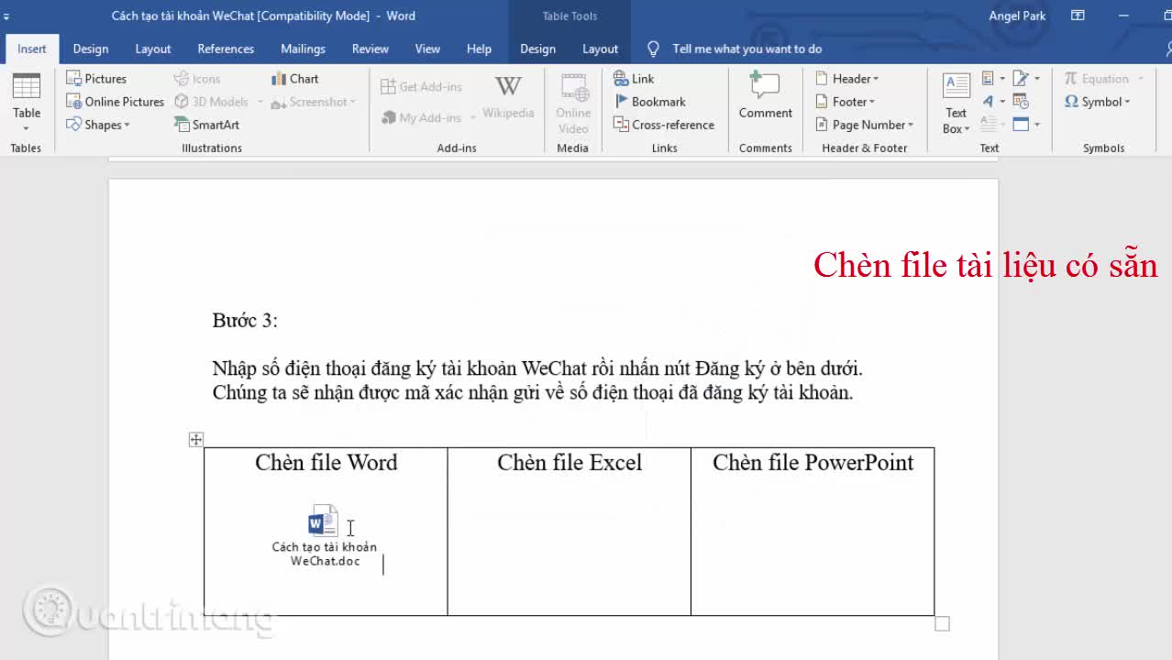Click the 'Bước 3:' text line
This screenshot has height=660, width=1172.
click(x=245, y=320)
